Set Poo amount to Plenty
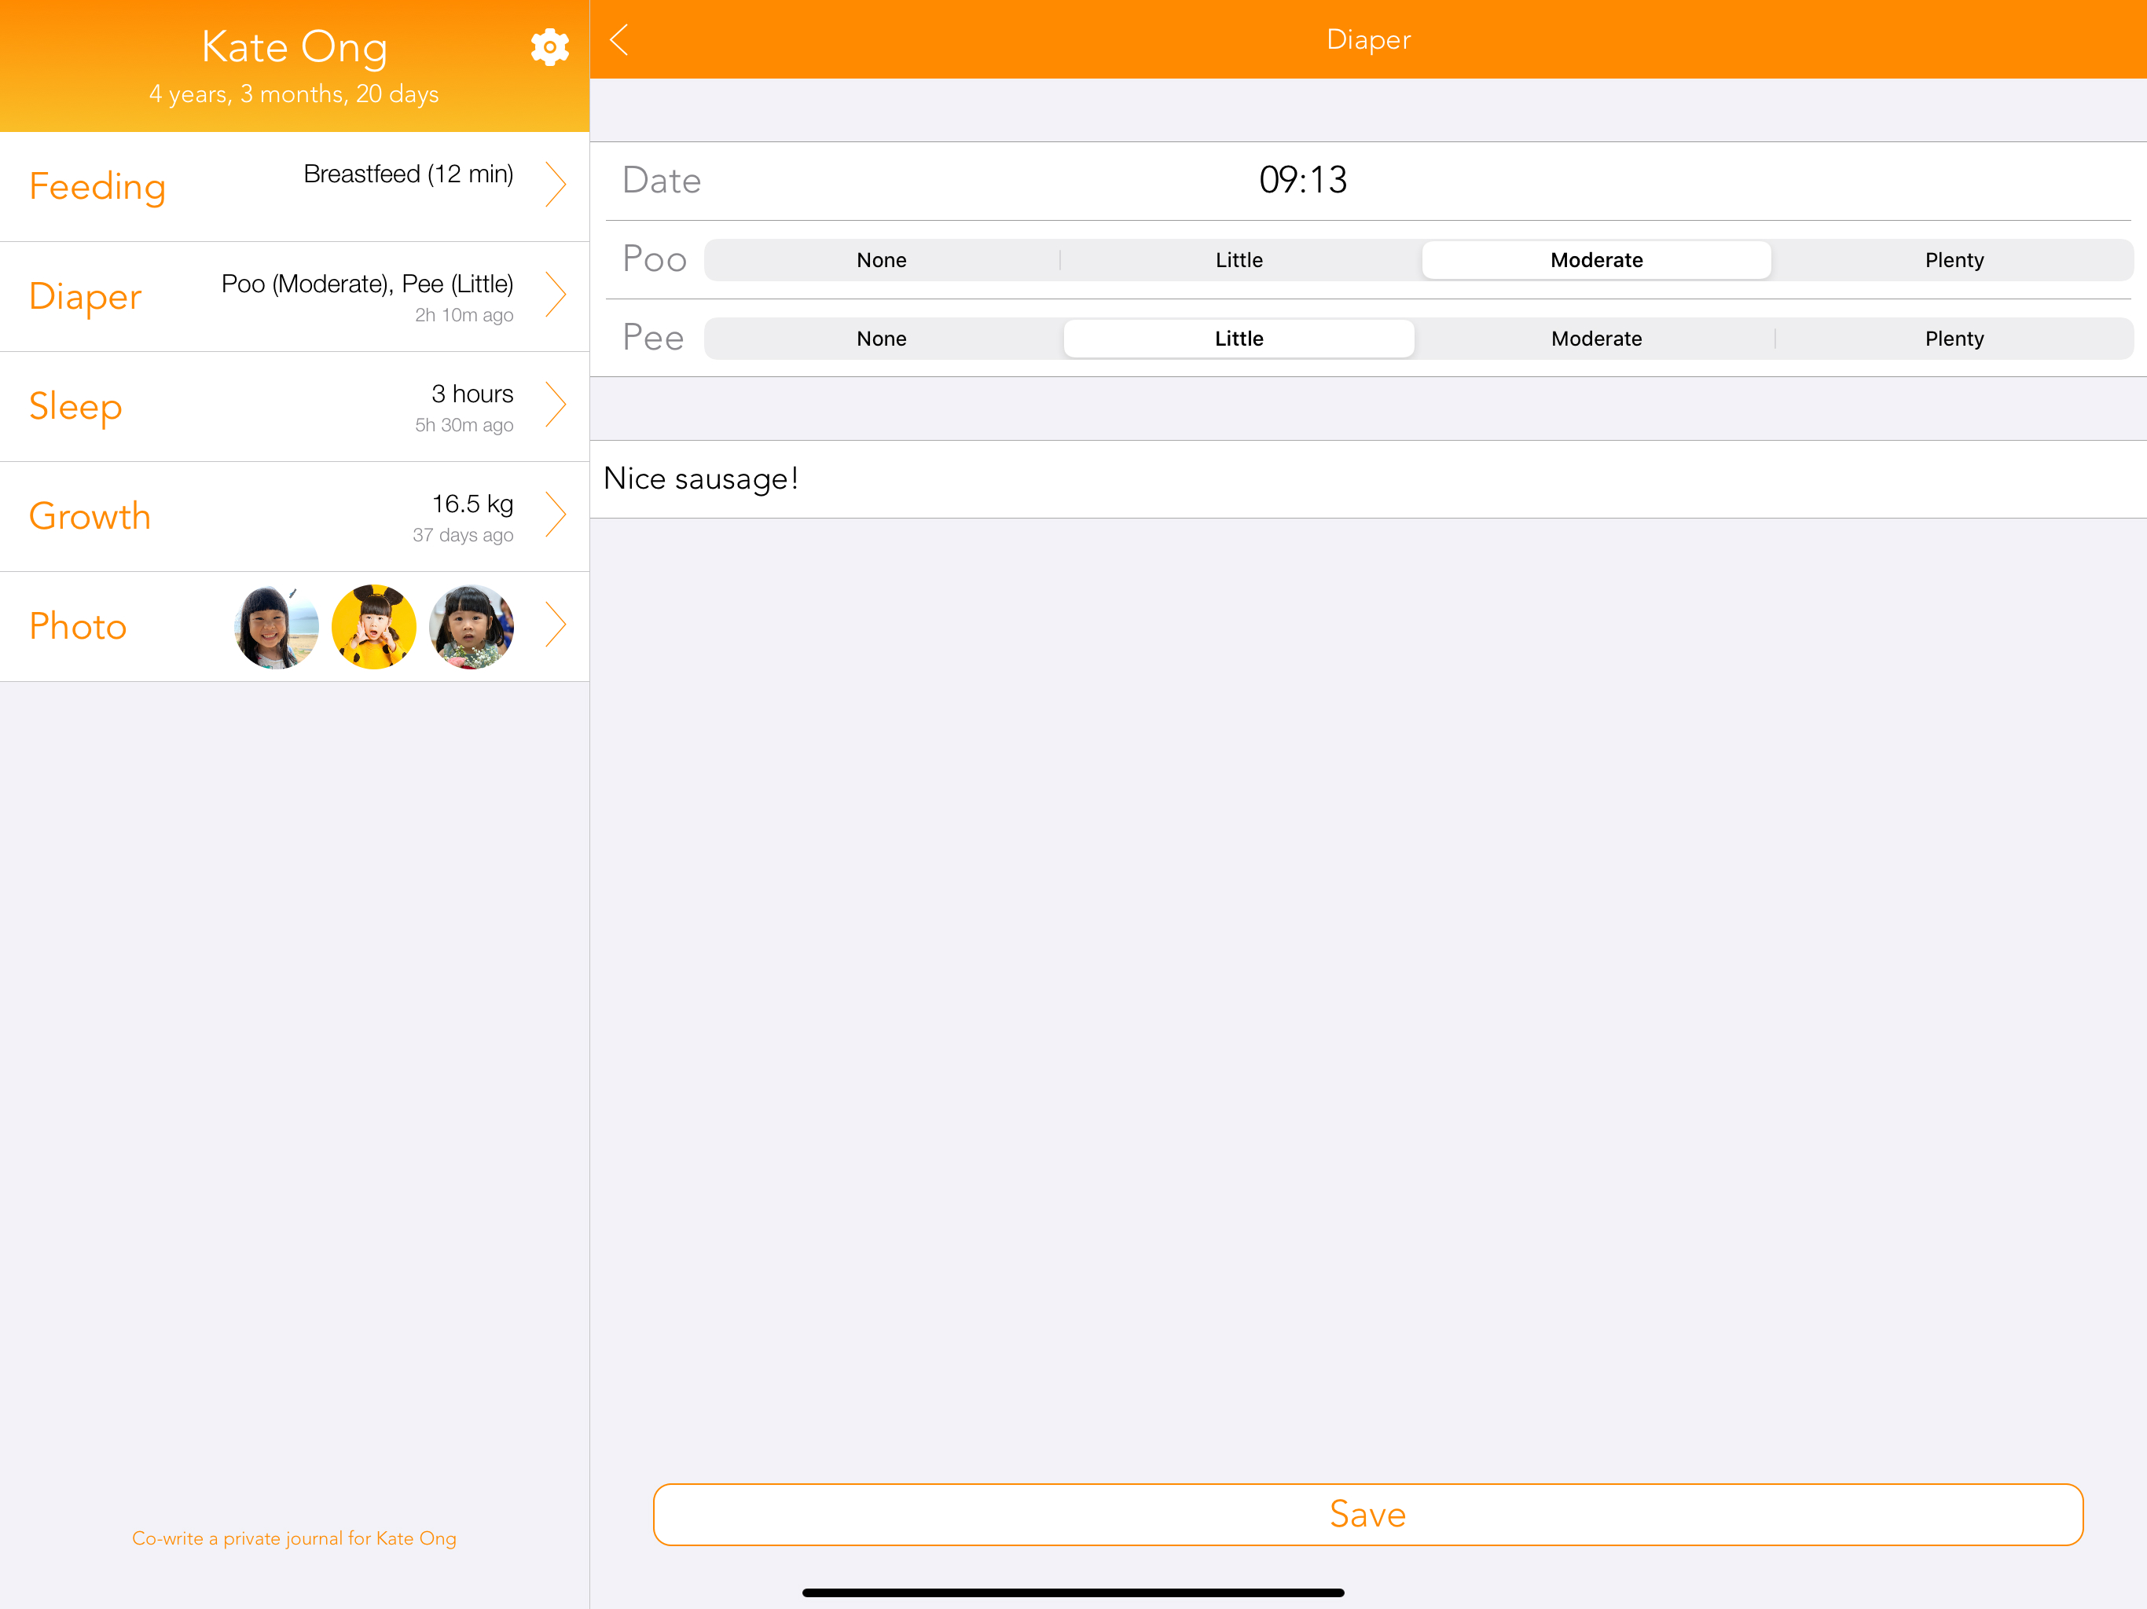 click(x=1953, y=260)
